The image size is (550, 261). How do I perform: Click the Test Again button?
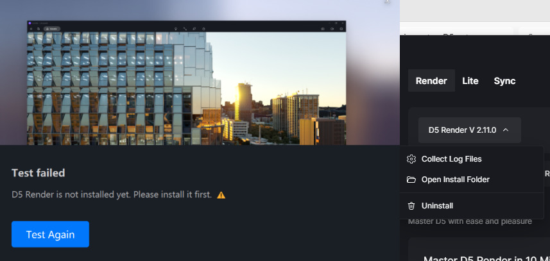(50, 234)
